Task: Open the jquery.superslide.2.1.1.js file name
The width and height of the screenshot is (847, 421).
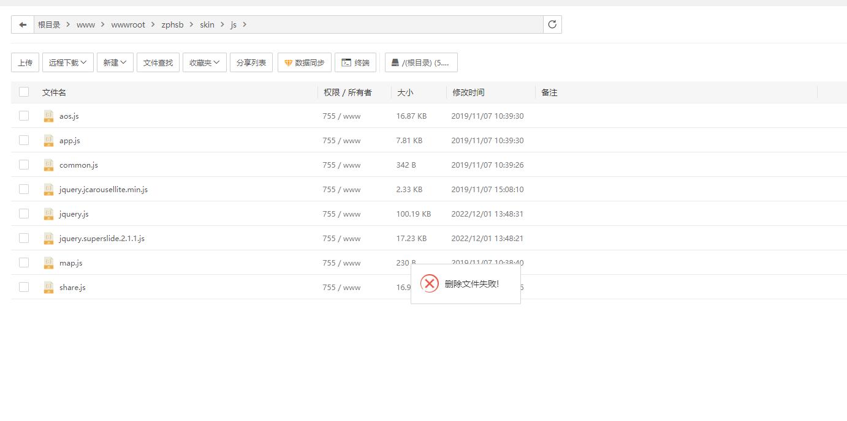Action: pos(102,238)
